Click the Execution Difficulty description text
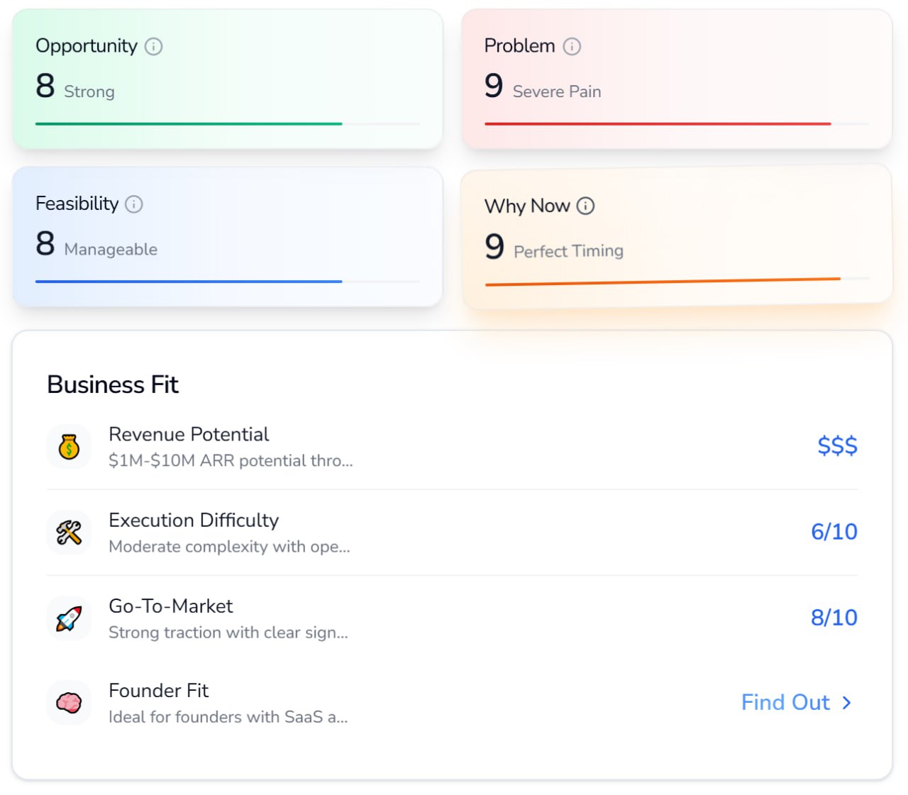Viewport: 908px width, 795px height. pos(229,547)
